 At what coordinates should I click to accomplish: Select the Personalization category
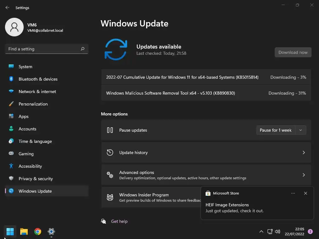pyautogui.click(x=47, y=104)
